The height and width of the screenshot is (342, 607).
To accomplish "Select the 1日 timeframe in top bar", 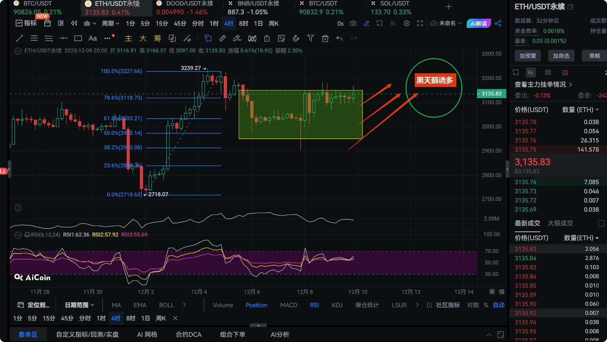I will tap(258, 23).
